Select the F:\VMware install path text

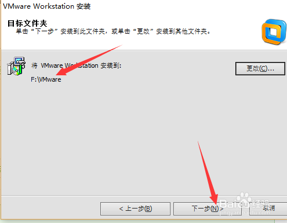pos(46,79)
